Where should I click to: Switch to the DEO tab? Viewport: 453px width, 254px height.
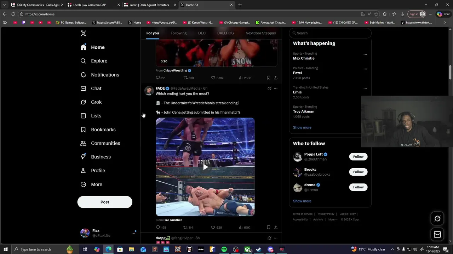coord(202,33)
